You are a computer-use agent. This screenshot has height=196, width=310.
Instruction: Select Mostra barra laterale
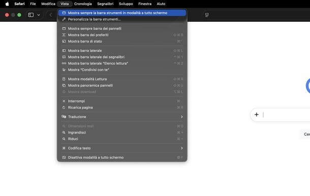coord(122,51)
